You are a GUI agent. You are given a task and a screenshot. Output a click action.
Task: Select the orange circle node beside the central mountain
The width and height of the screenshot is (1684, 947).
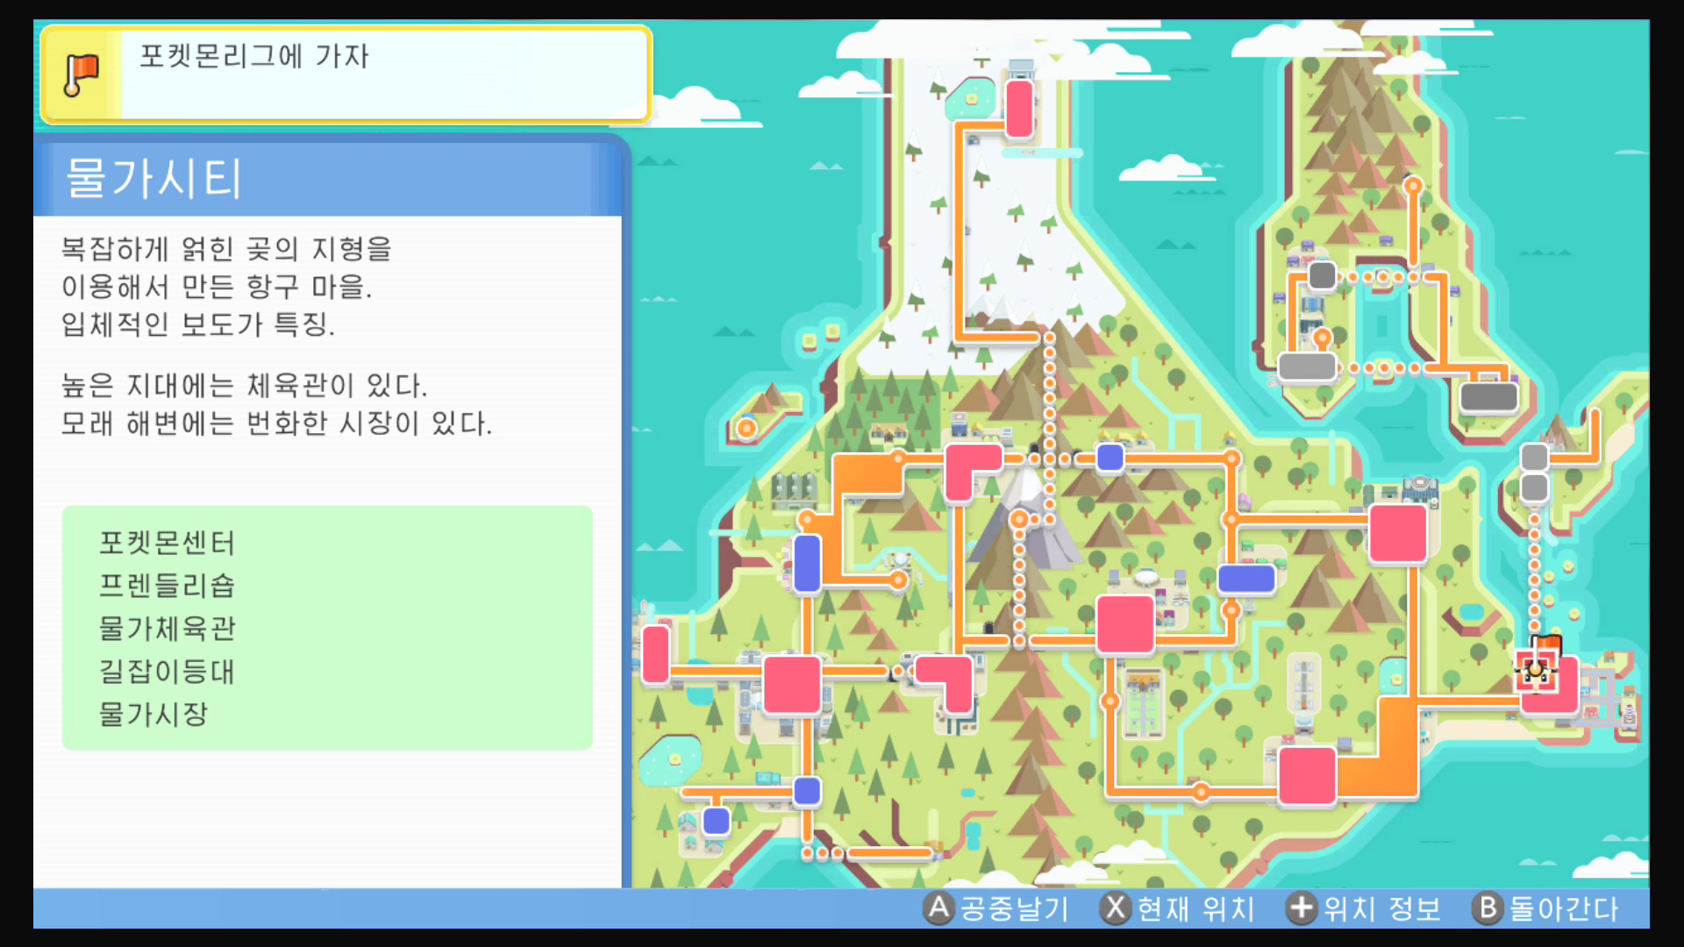(1019, 519)
